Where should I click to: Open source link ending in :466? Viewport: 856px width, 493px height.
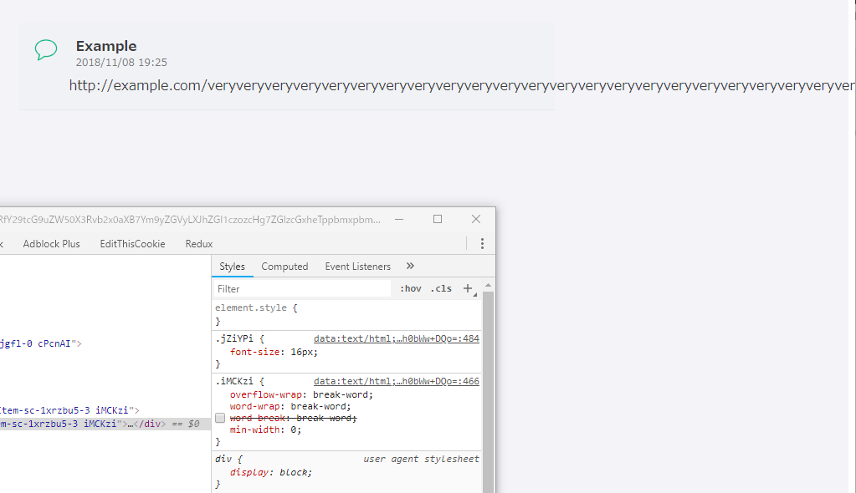[397, 381]
